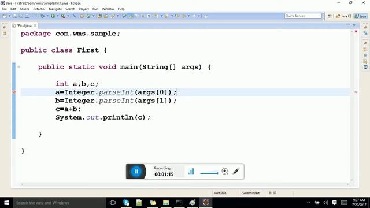Open the Next Annotation dropdown arrow

pos(162,16)
